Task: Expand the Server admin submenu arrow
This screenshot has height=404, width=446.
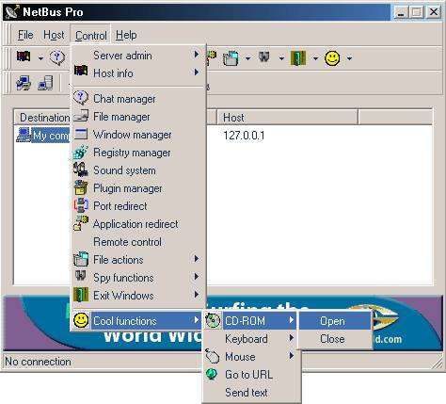Action: 197,55
